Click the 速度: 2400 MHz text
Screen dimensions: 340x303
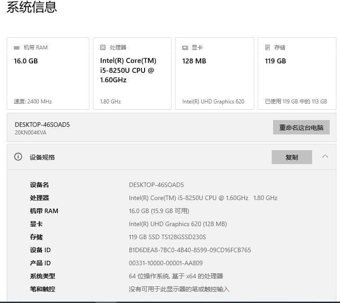[33, 102]
